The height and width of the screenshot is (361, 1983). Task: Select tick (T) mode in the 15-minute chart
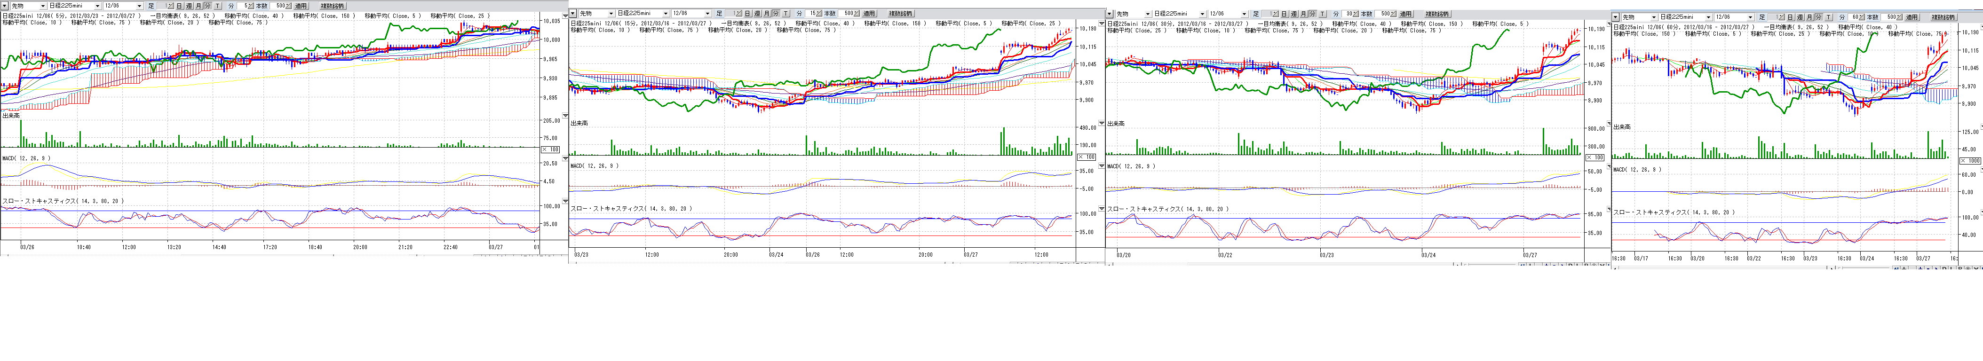click(785, 14)
